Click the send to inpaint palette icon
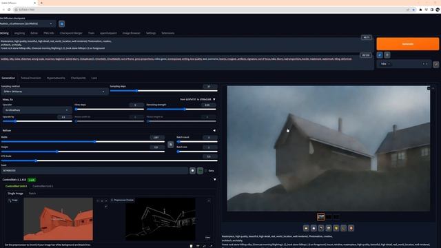 pyautogui.click(x=336, y=228)
